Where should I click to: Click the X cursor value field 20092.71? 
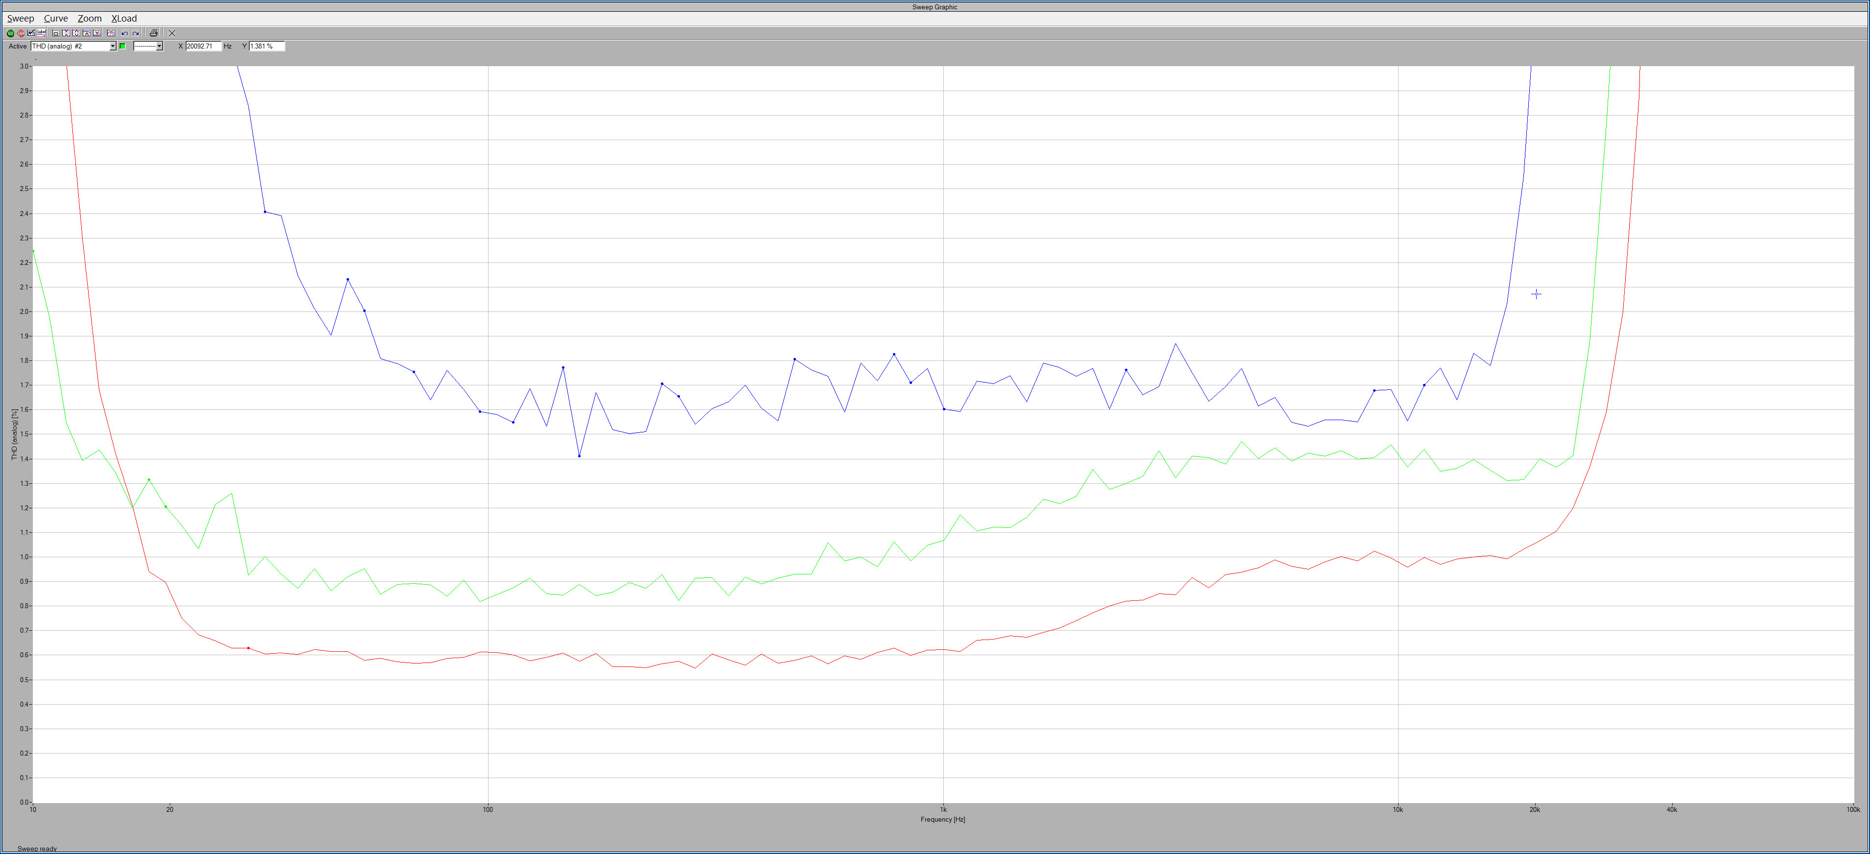(x=203, y=47)
